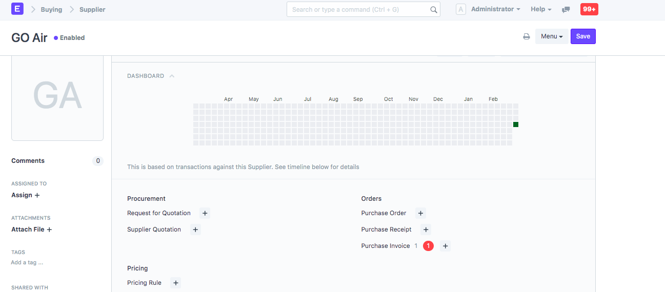Screen dimensions: 665x292
Task: Go to Buying breadcrumb
Action: (x=51, y=9)
